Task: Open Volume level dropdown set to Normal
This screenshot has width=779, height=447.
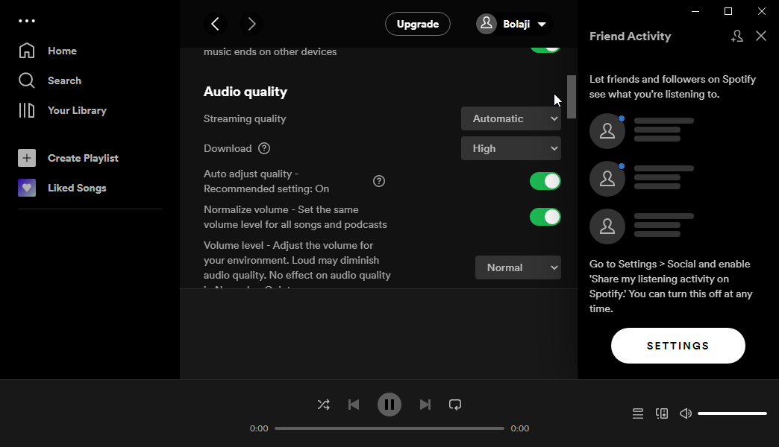Action: click(518, 267)
